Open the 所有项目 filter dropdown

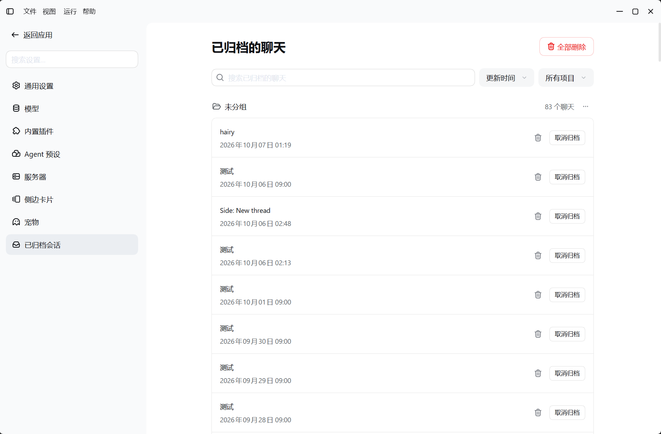[x=566, y=78]
